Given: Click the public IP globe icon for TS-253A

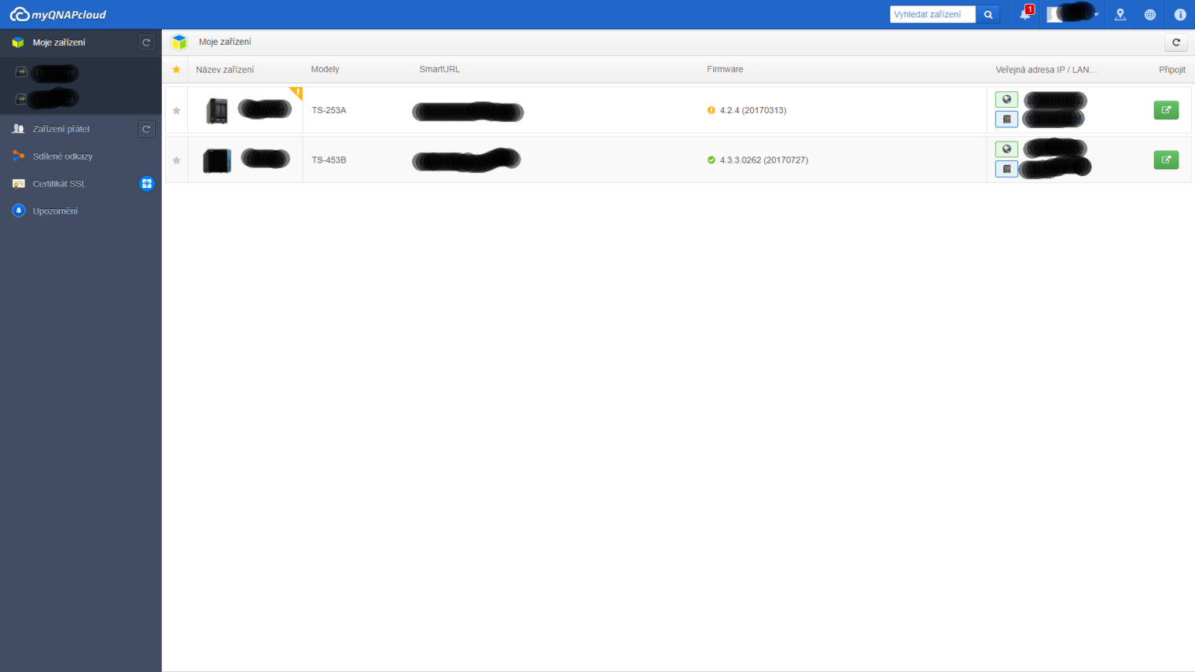Looking at the screenshot, I should 1006,99.
